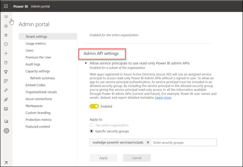Click the Cancel button

(x=137, y=158)
